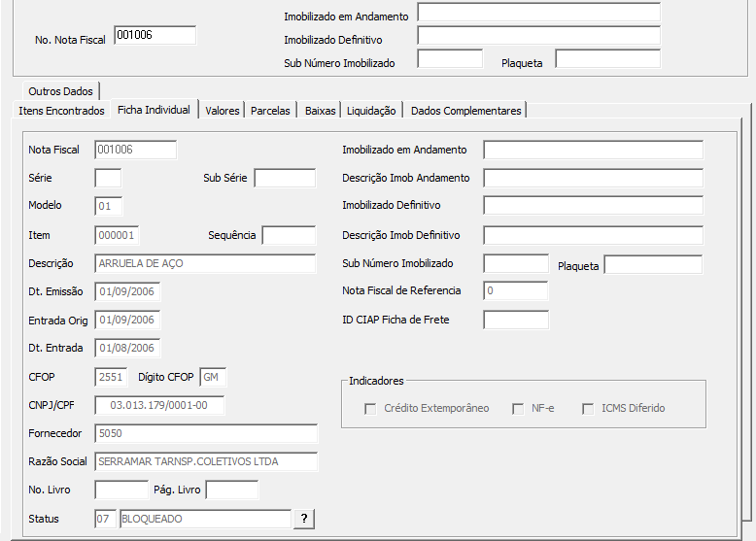Viewport: 756px width, 541px height.
Task: Select the Plaqueta field in Ficha Individual
Action: pyautogui.click(x=653, y=264)
